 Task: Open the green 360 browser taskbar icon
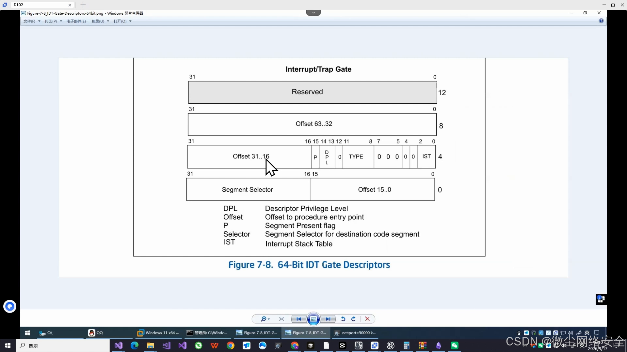(x=198, y=345)
